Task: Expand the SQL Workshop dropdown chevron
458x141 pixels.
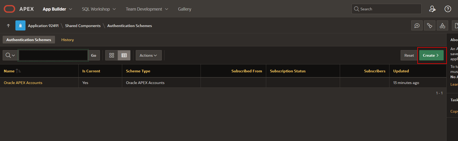Action: (x=114, y=9)
